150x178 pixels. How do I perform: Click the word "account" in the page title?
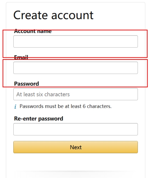coord(72,16)
